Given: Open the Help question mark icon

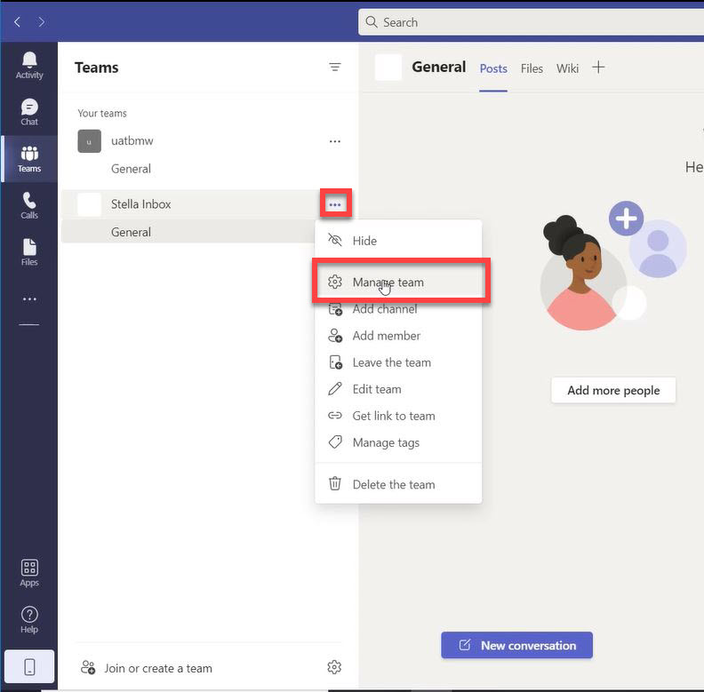Looking at the screenshot, I should pos(29,620).
